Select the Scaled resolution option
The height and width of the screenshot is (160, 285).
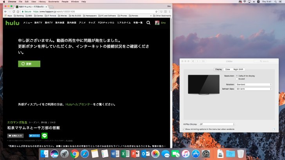click(237, 79)
